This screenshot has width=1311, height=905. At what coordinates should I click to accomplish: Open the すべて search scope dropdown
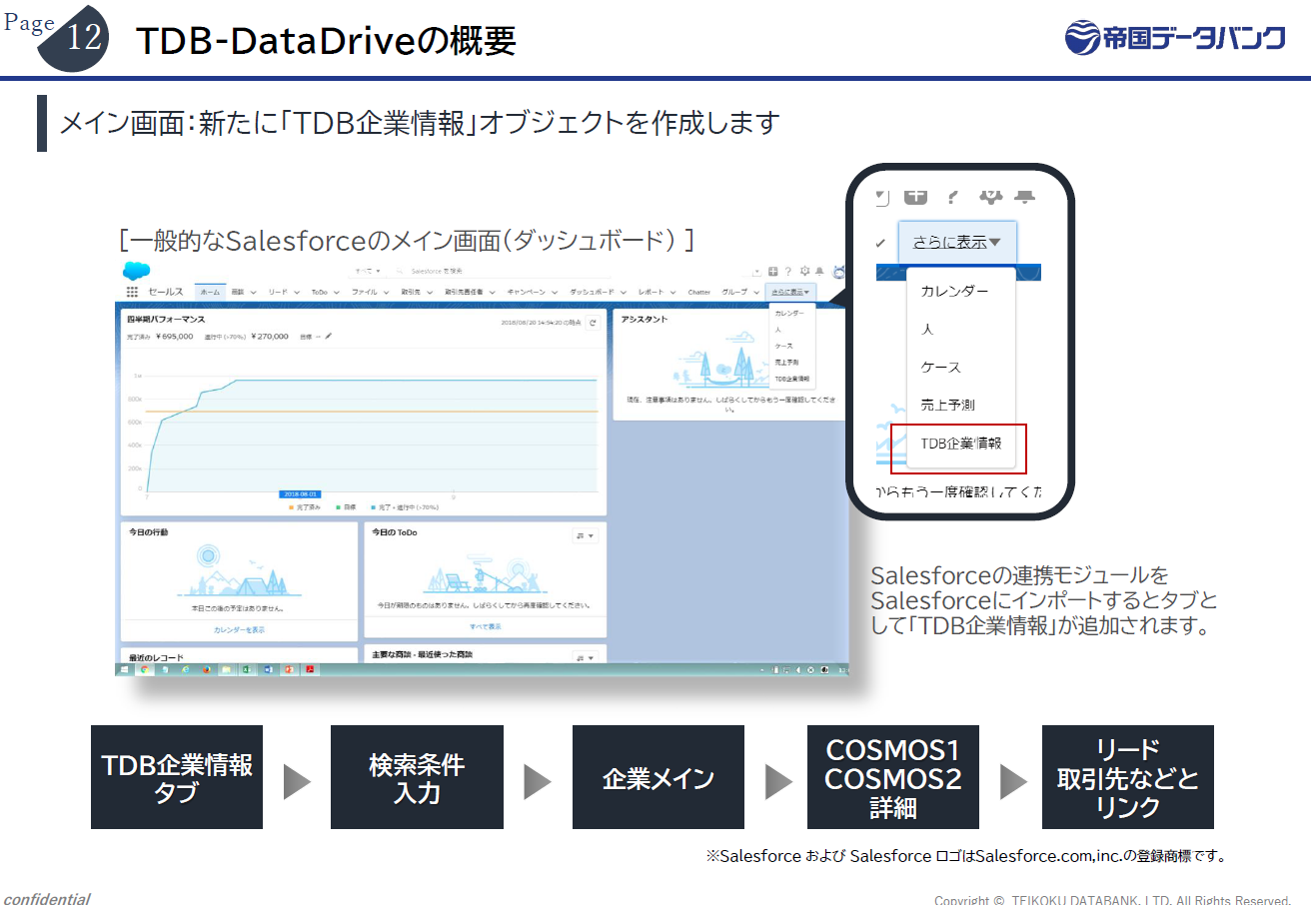368,271
